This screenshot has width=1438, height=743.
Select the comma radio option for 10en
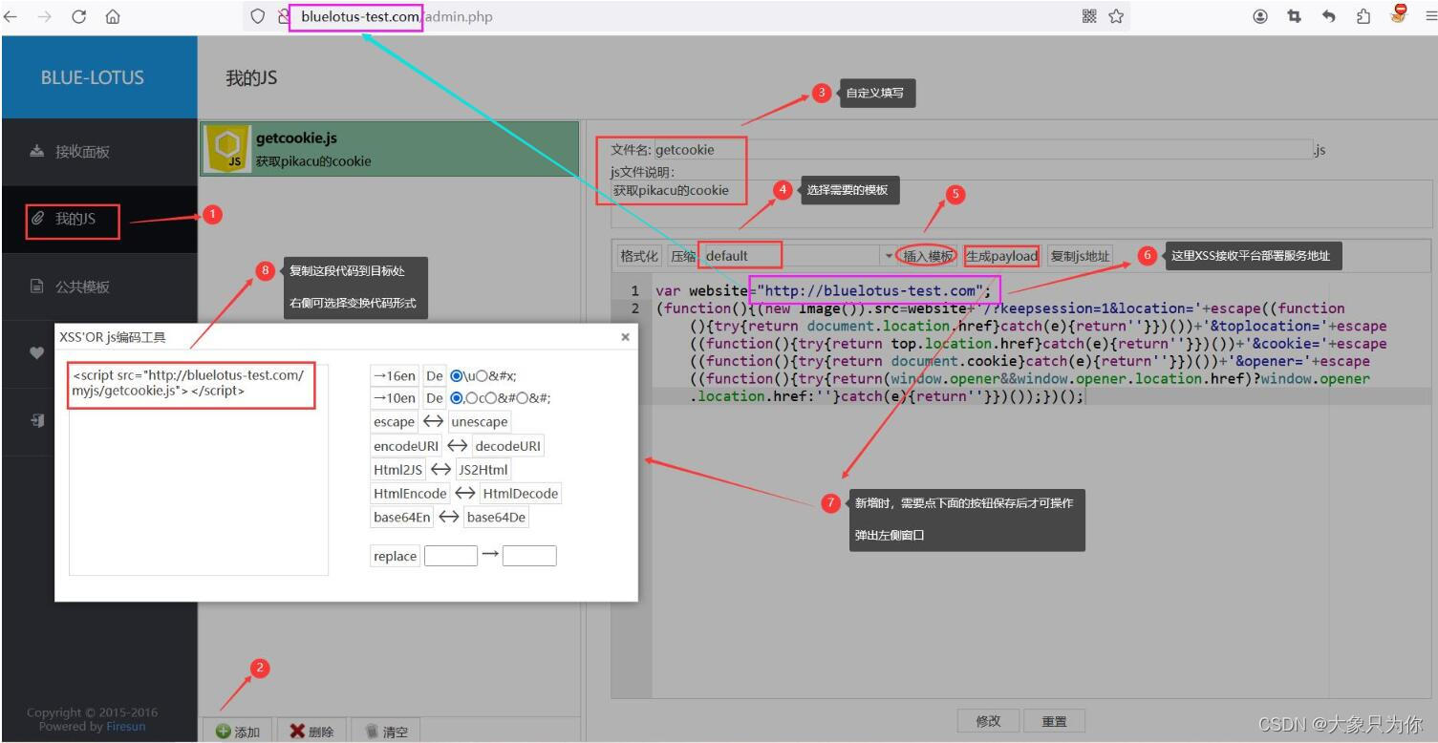[457, 398]
